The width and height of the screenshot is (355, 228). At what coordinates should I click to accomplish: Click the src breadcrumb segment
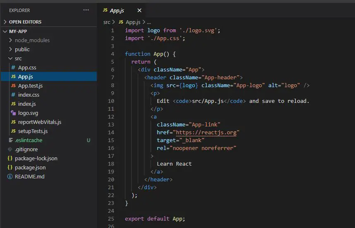click(x=107, y=22)
